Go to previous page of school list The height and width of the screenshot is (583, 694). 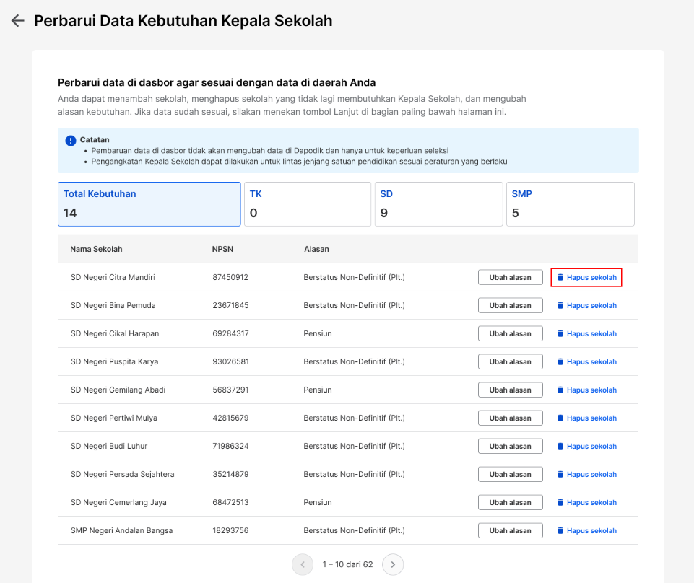point(303,564)
